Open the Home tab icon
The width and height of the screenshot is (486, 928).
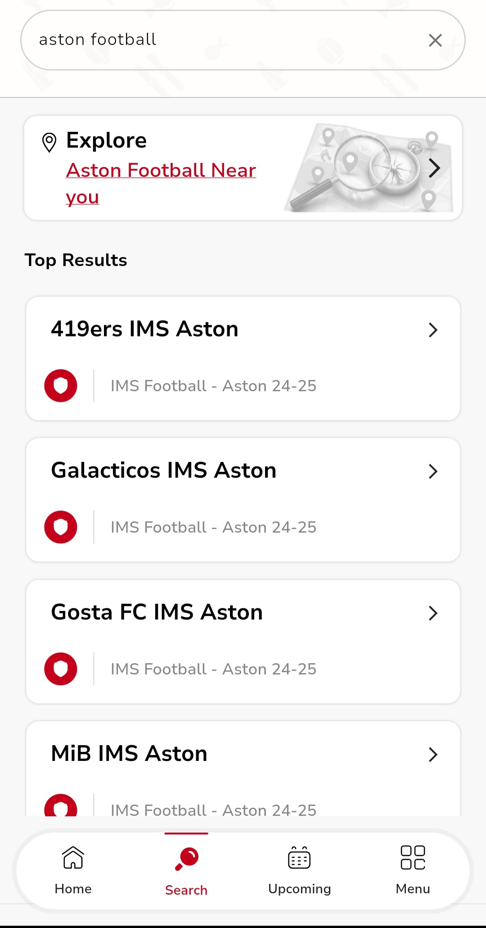tap(73, 857)
